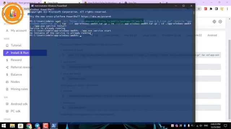Click the taskbar clock and date
The image size is (231, 129).
pos(215,126)
